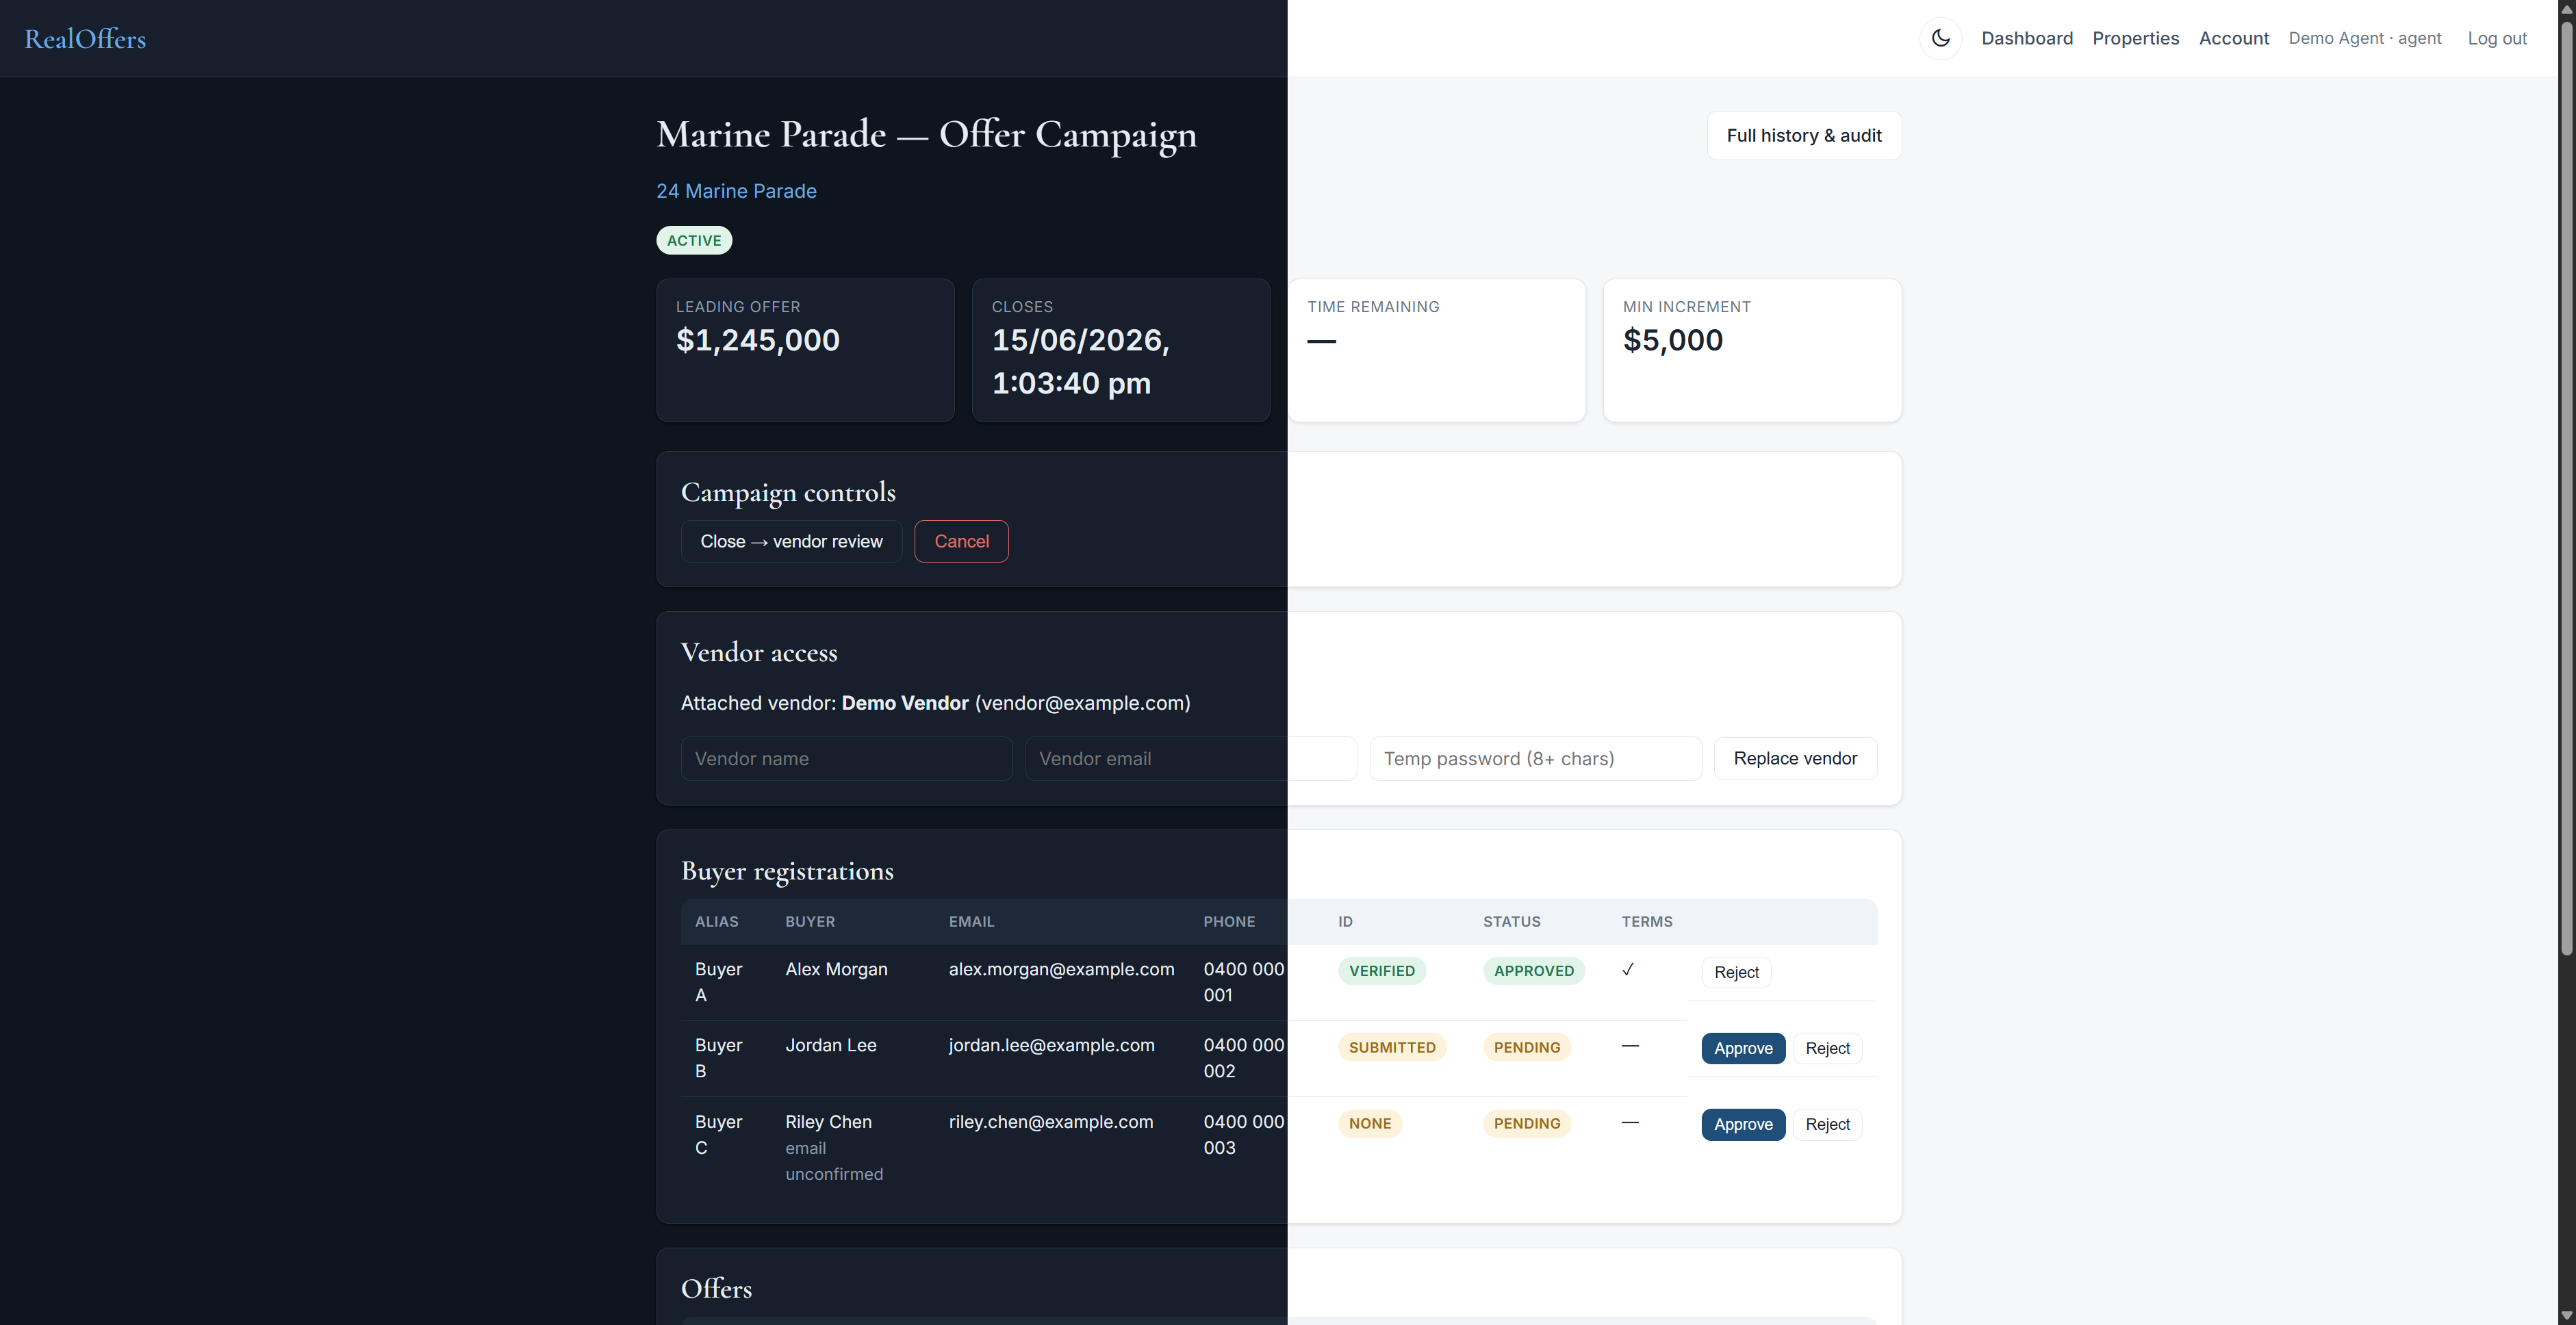Open the Account menu item
The width and height of the screenshot is (2576, 1325).
coord(2233,38)
